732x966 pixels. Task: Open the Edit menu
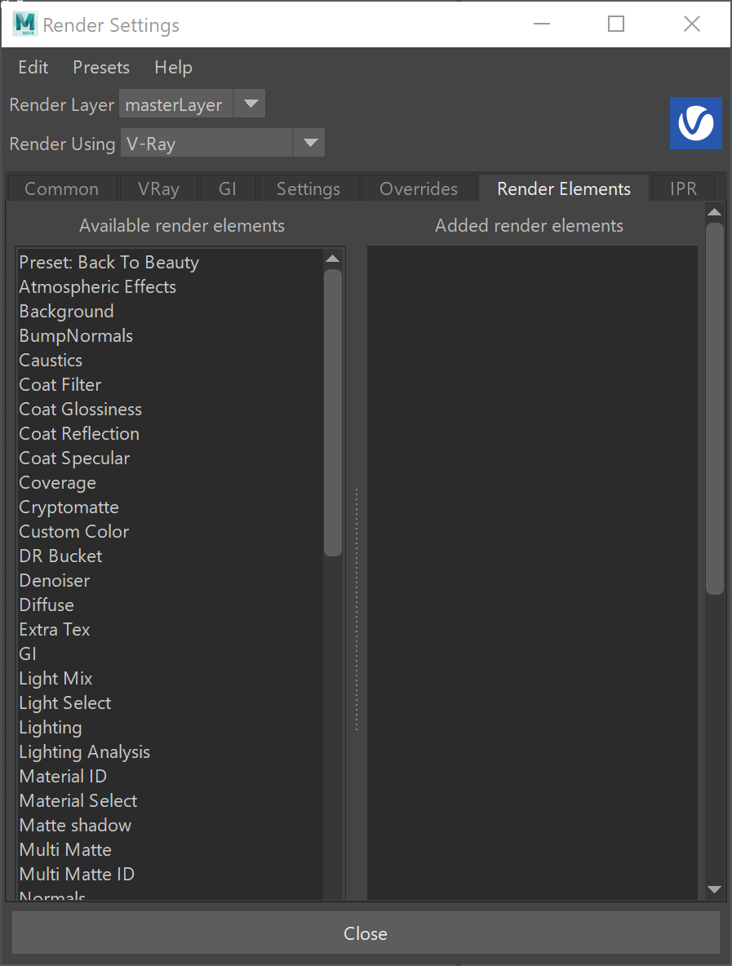tap(33, 67)
